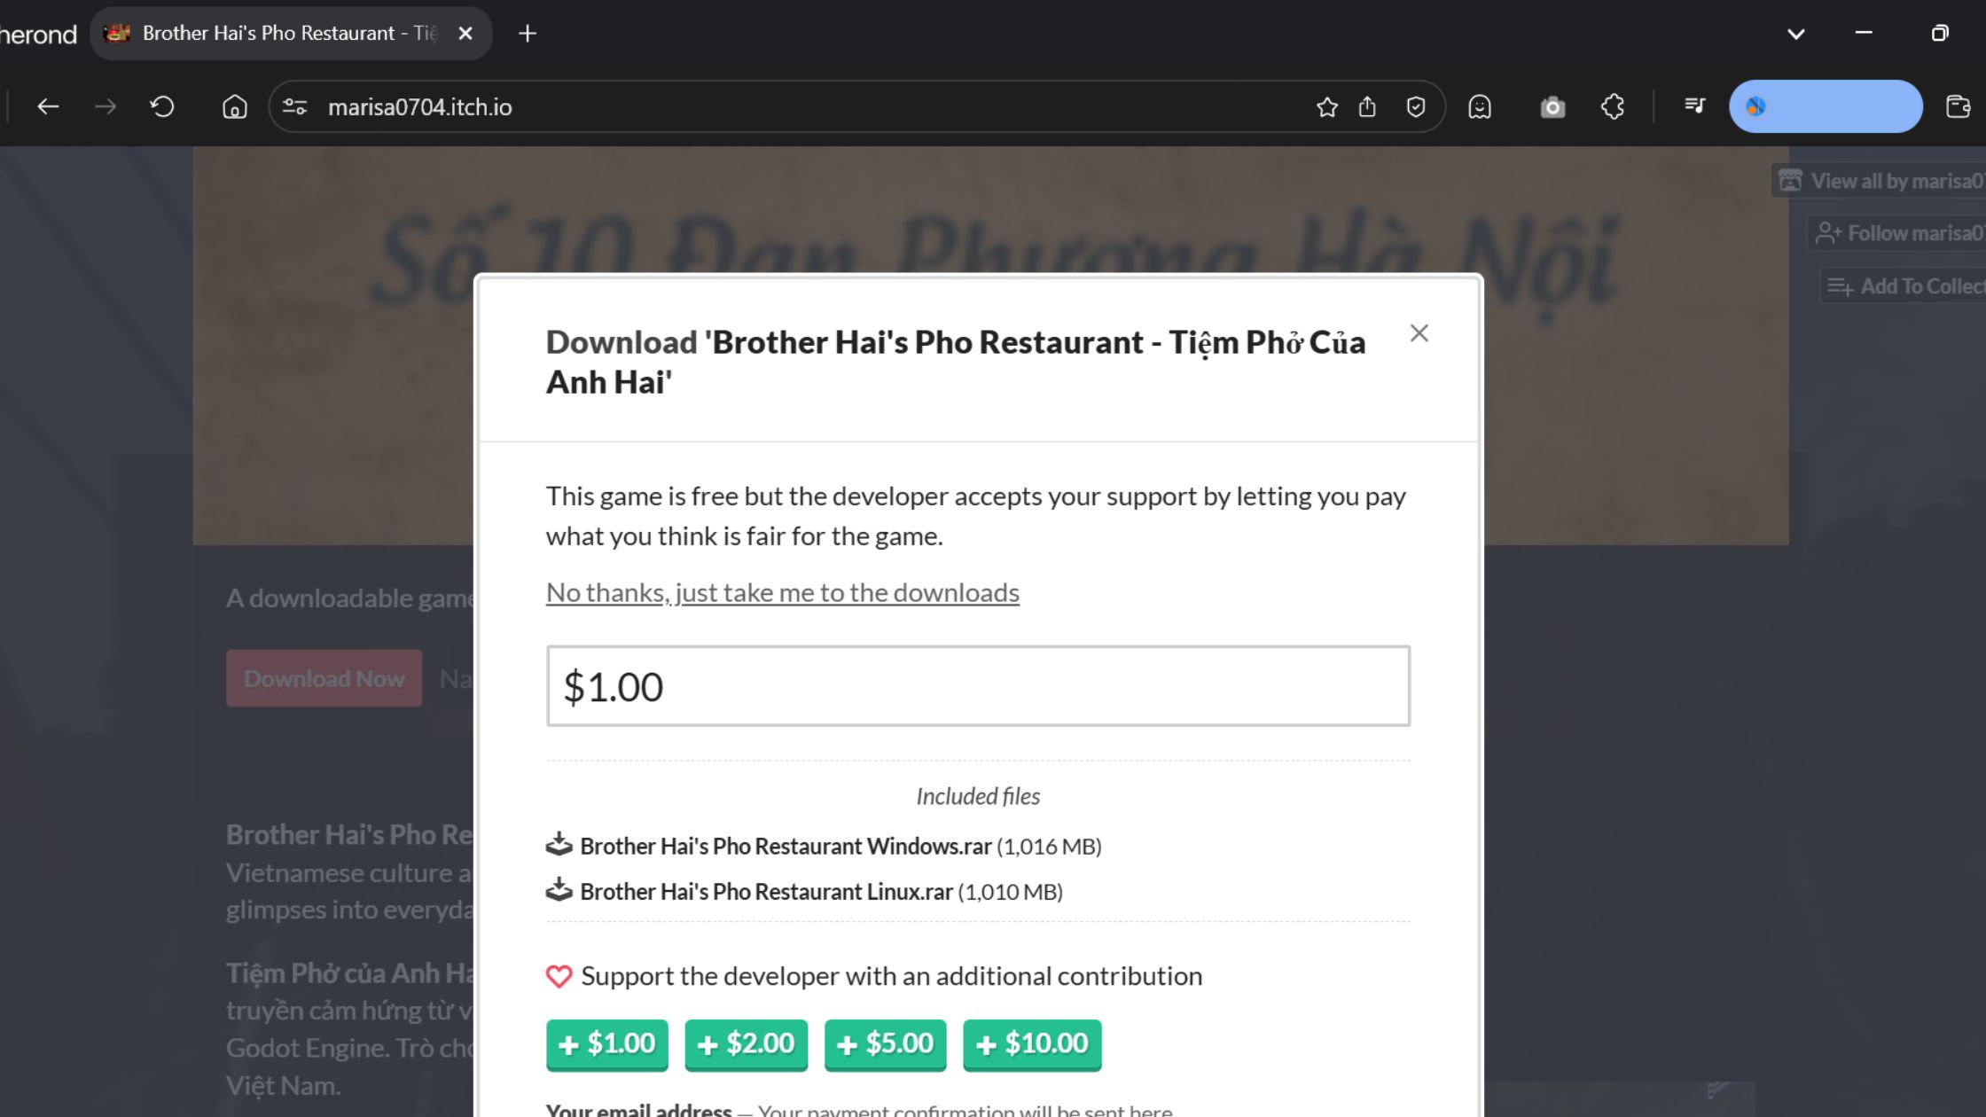Open the screenshot camera tool

click(1552, 106)
